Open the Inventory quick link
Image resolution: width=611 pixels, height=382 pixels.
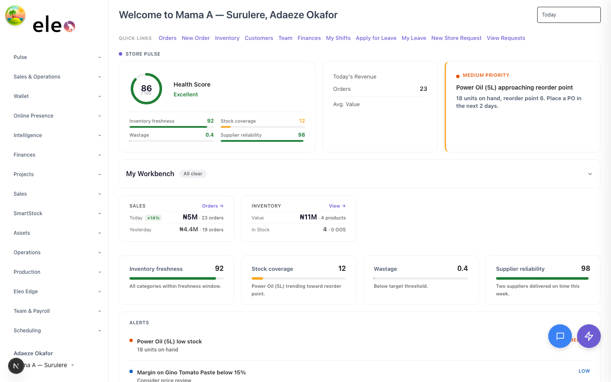tap(227, 38)
